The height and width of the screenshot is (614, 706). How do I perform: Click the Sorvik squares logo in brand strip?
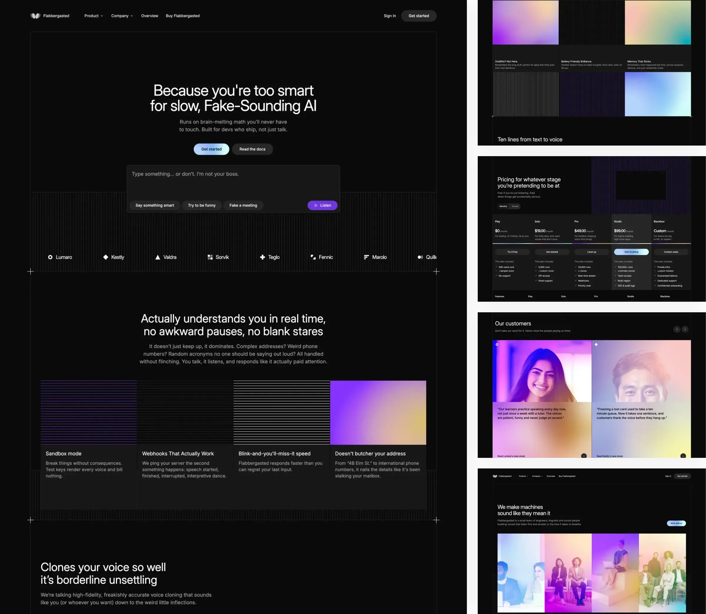(x=210, y=257)
